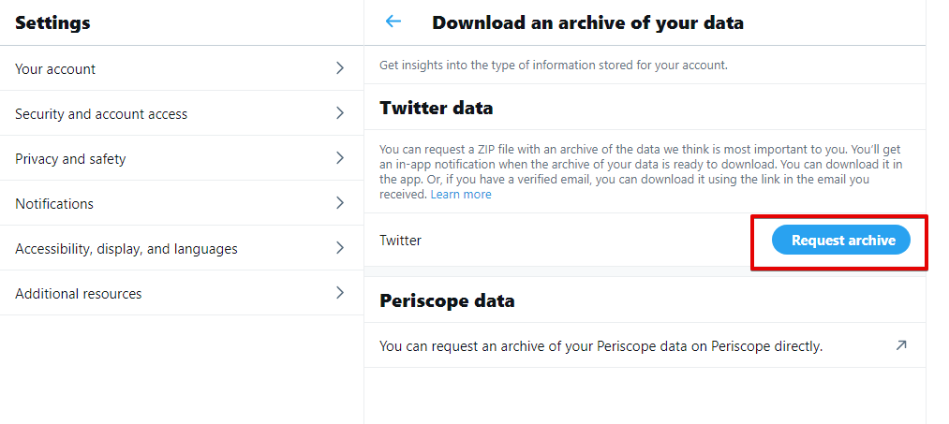The height and width of the screenshot is (424, 949).
Task: Click the Download an archive page title
Action: (x=587, y=22)
